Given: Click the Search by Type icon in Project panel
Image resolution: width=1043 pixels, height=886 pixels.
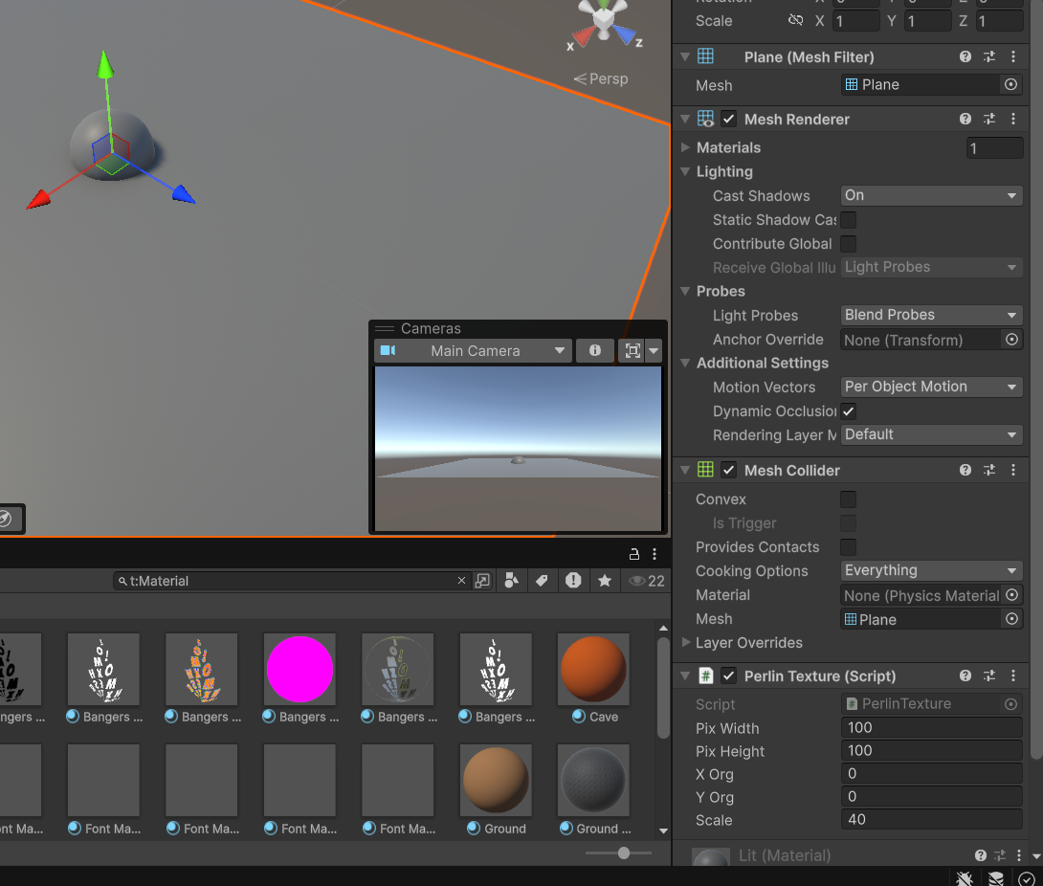Looking at the screenshot, I should 512,581.
